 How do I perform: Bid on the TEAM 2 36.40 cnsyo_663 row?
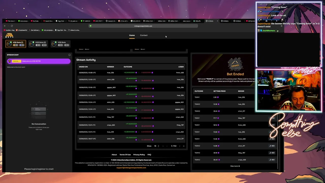(x=272, y=160)
